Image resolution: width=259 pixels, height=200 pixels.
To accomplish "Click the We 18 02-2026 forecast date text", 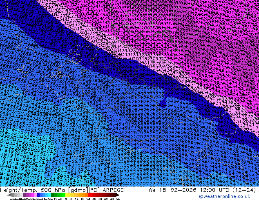I will [x=172, y=190].
